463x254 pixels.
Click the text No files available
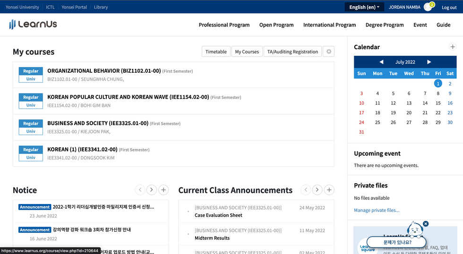(372, 198)
